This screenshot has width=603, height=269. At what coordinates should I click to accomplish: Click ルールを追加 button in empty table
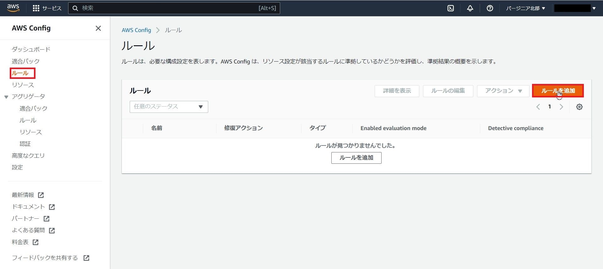[356, 158]
